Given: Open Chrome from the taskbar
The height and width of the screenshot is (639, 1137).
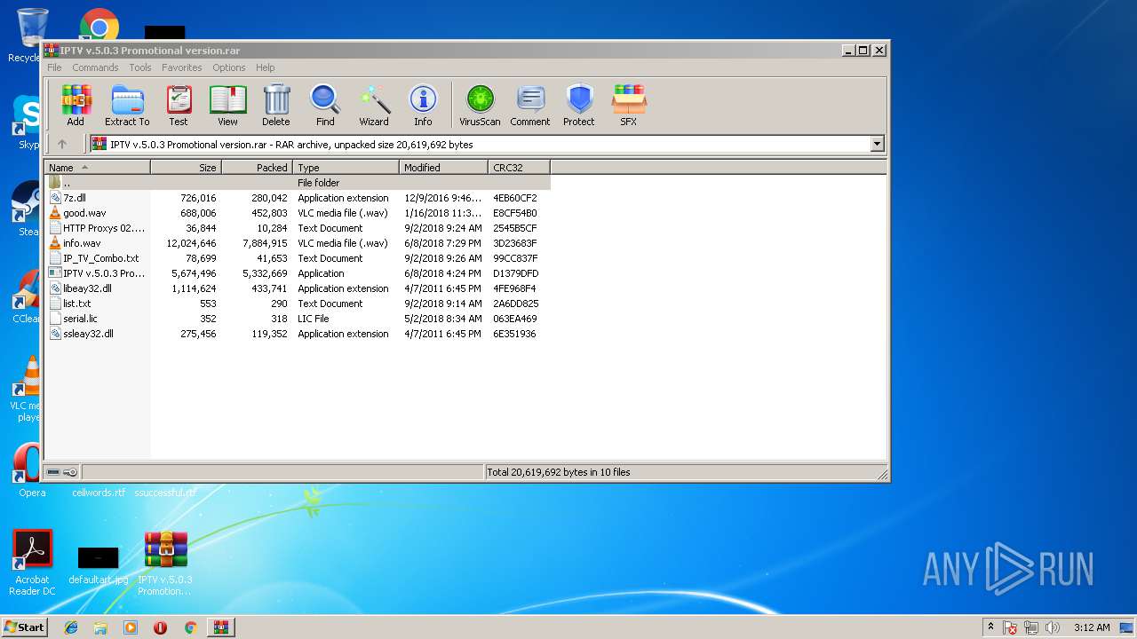Looking at the screenshot, I should [x=190, y=627].
